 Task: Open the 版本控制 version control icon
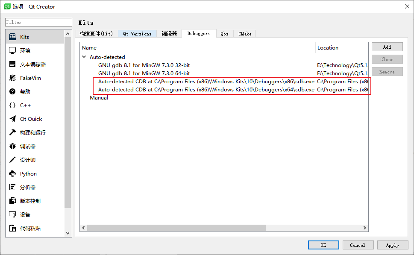pyautogui.click(x=12, y=201)
